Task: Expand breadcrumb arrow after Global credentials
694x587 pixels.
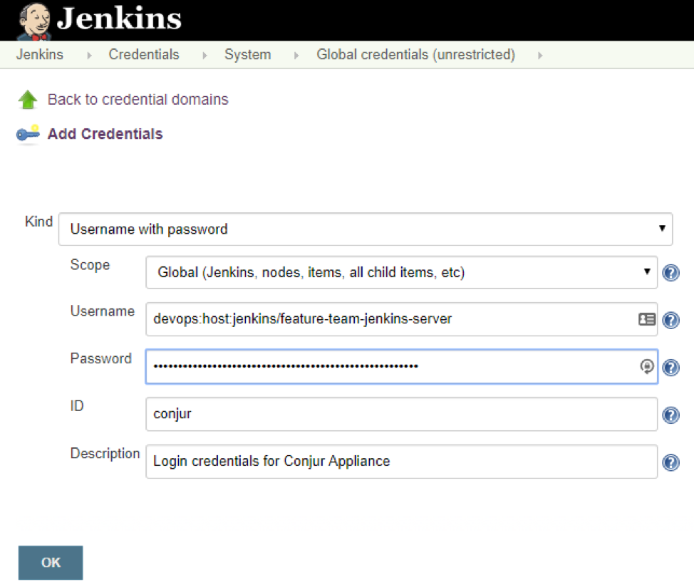Action: [x=540, y=56]
